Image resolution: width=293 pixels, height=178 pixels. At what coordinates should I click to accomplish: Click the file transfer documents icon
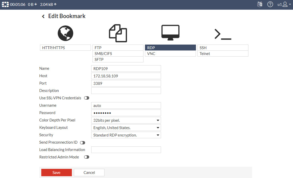click(118, 33)
